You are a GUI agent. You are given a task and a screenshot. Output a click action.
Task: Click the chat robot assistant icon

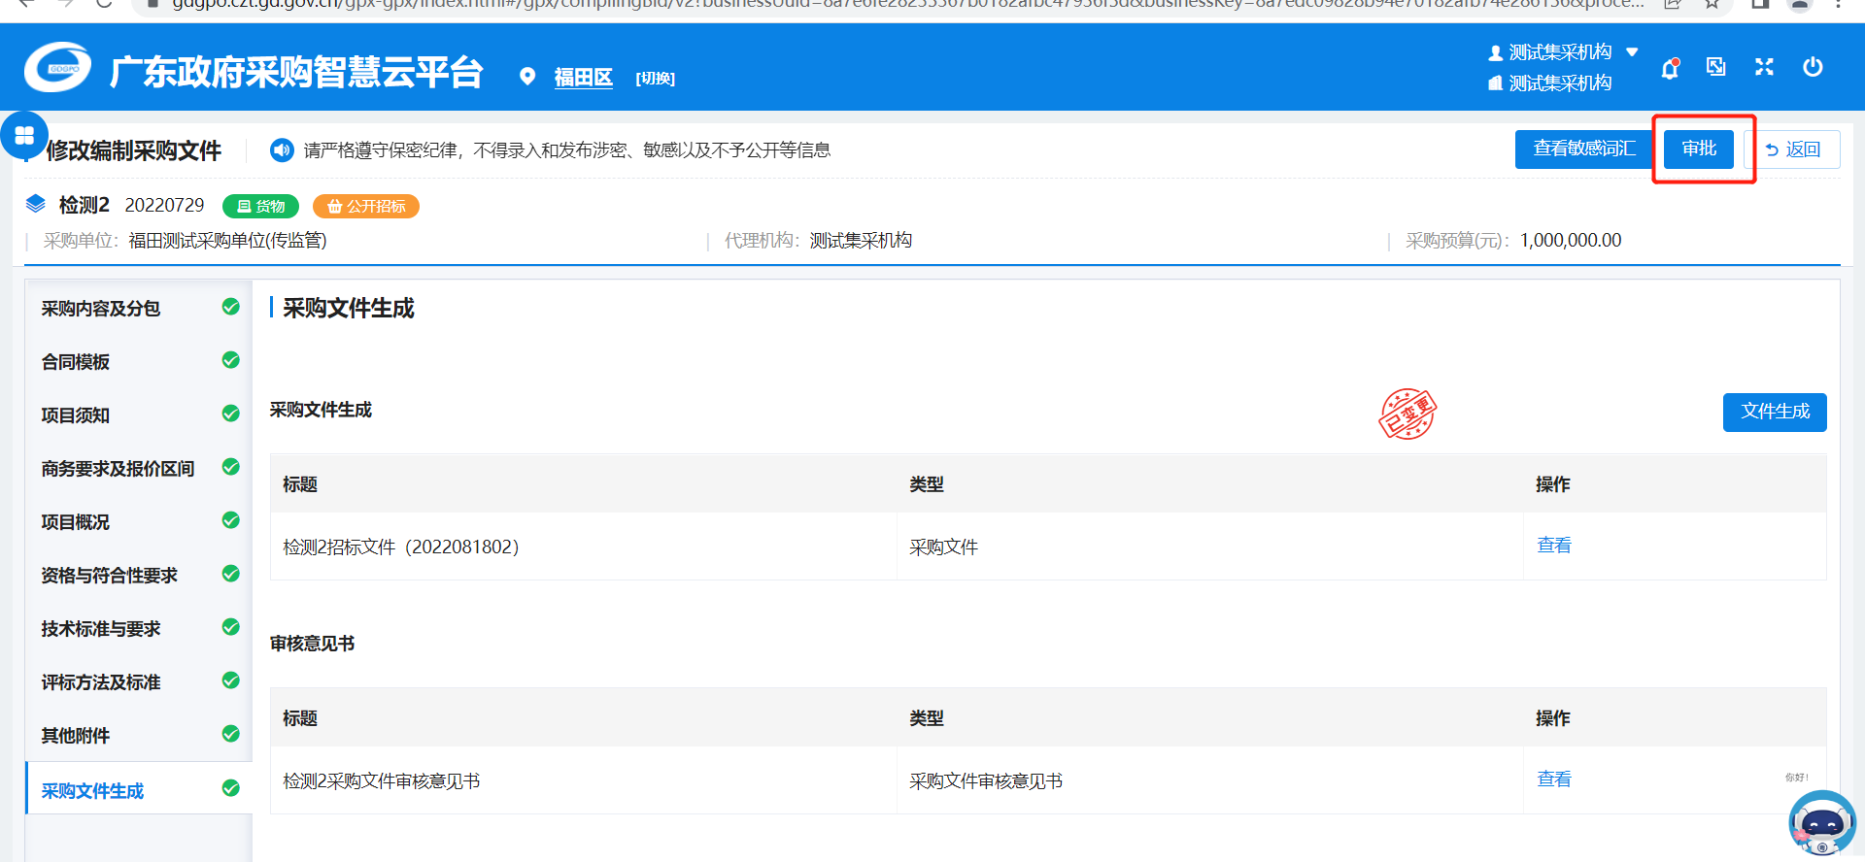point(1821,823)
